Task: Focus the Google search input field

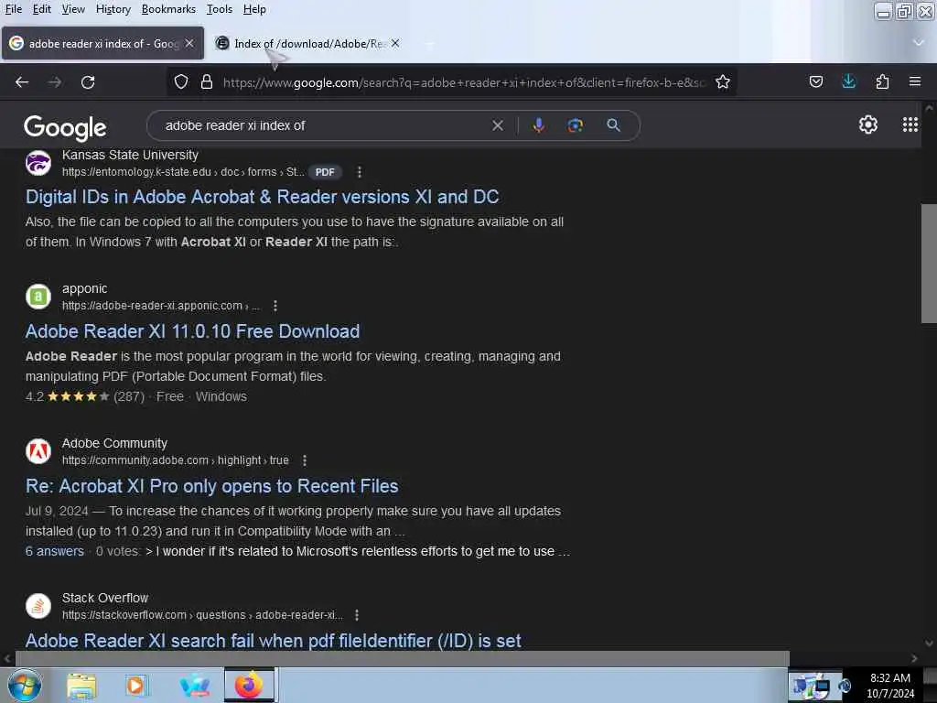Action: pos(323,125)
